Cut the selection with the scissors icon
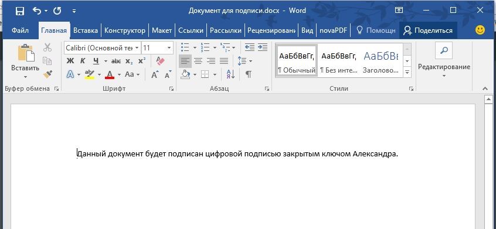Image resolution: width=496 pixels, height=229 pixels. 47,47
